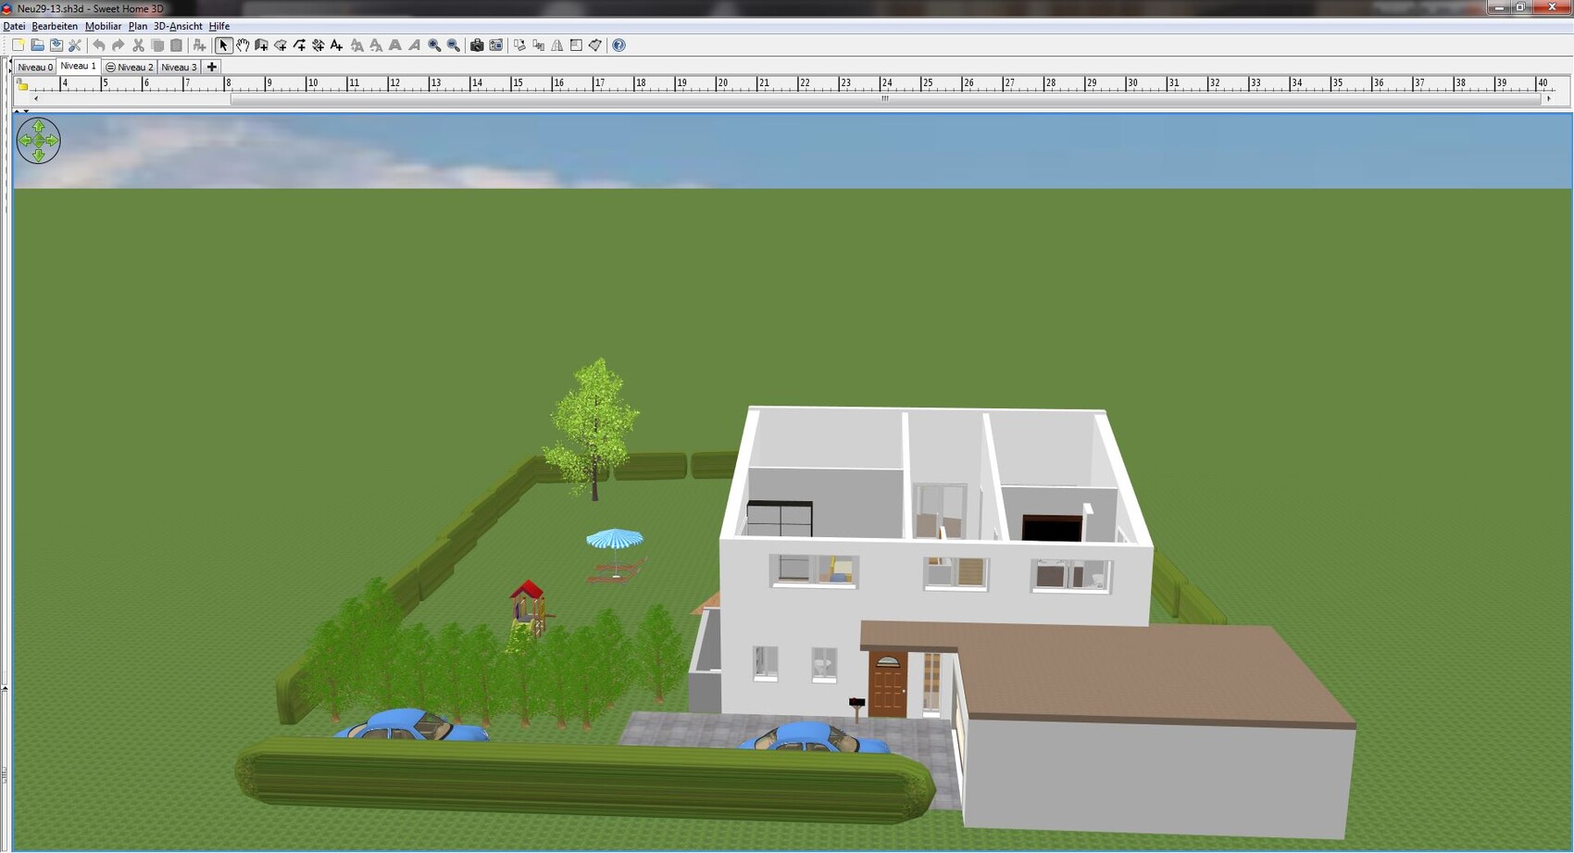Viewport: 1574px width, 853px height.
Task: Toggle the plan lock icon
Action: 22,85
